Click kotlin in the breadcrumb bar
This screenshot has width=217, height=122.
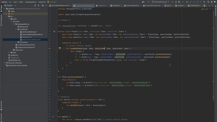point(21,2)
